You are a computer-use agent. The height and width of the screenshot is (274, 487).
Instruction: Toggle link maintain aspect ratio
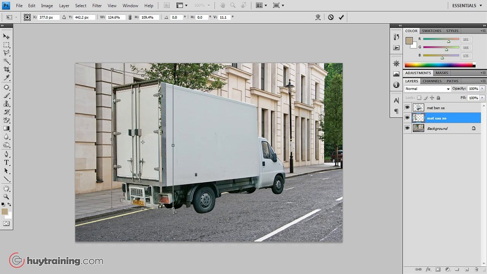pos(130,17)
